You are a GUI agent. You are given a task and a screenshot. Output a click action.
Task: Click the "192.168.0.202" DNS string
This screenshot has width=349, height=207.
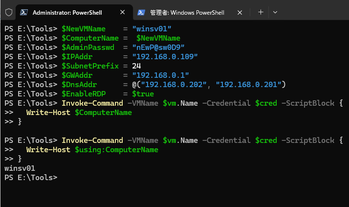tap(174, 85)
